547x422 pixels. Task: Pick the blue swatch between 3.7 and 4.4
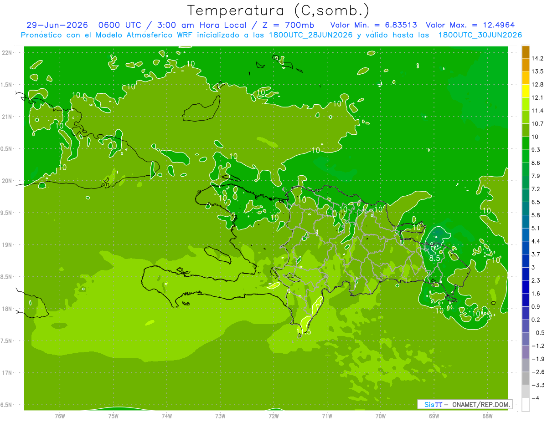coord(526,248)
